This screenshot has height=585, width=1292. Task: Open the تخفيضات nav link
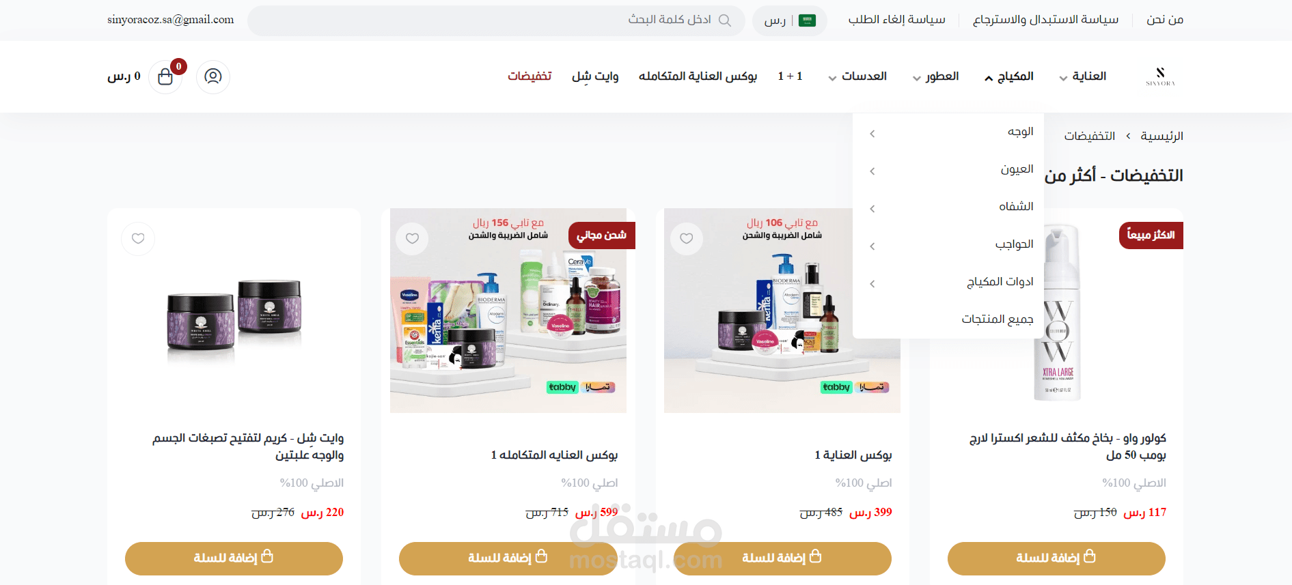(530, 76)
